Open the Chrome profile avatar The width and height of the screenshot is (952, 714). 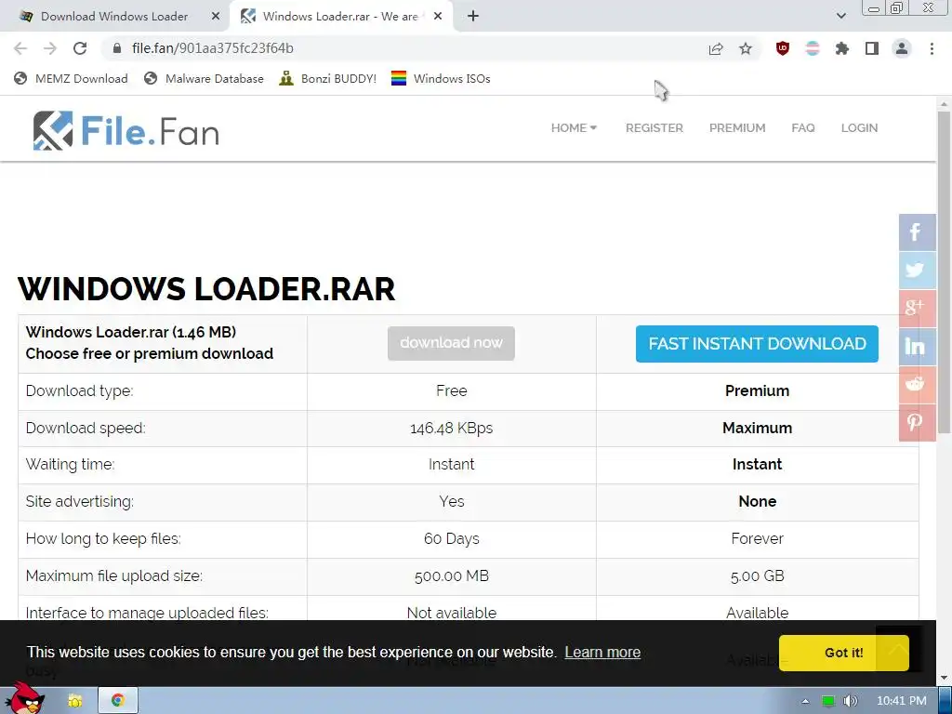902,48
